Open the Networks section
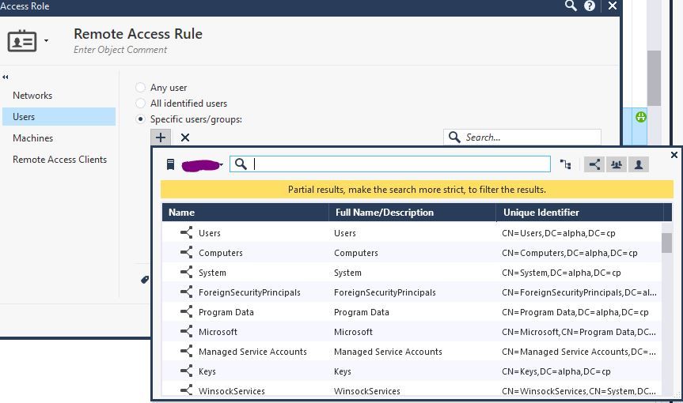The image size is (683, 403). (x=32, y=96)
